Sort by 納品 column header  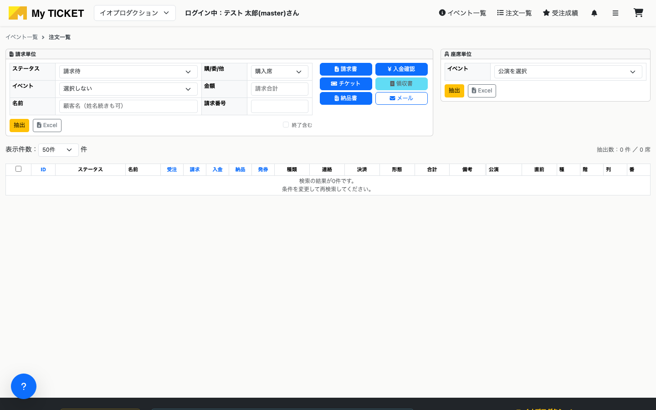coord(240,169)
